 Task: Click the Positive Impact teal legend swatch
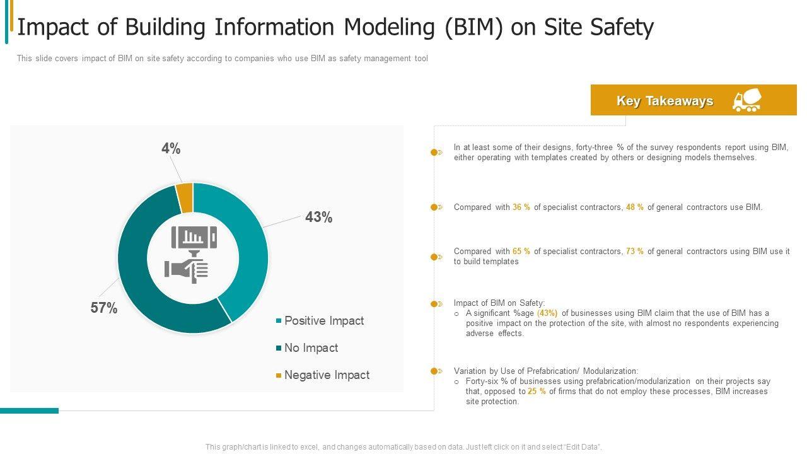(x=279, y=322)
